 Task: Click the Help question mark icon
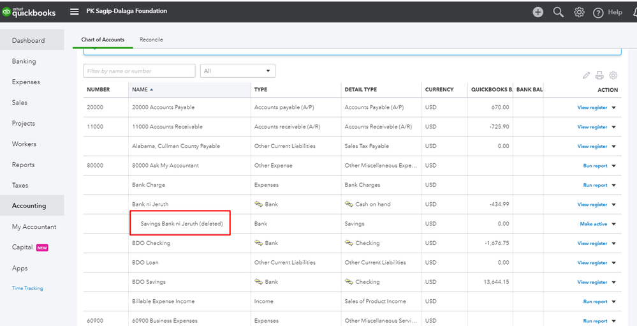tap(598, 12)
